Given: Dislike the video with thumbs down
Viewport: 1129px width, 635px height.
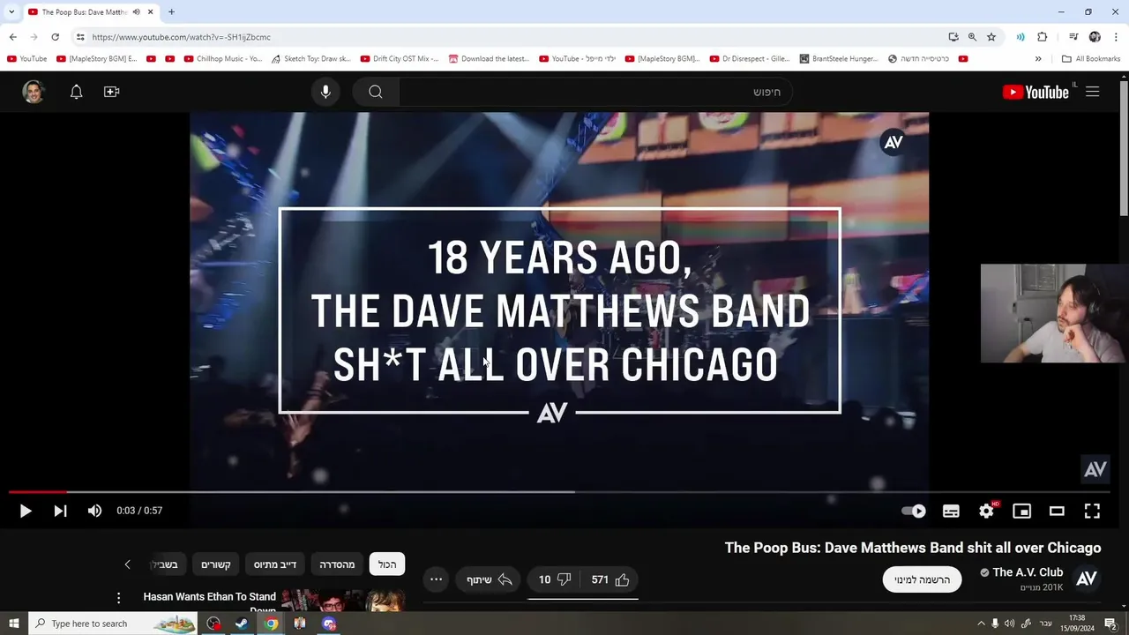Looking at the screenshot, I should [x=555, y=579].
